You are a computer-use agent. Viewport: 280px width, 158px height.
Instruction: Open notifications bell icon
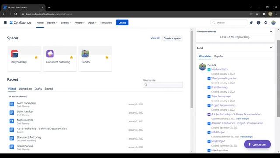251,22
